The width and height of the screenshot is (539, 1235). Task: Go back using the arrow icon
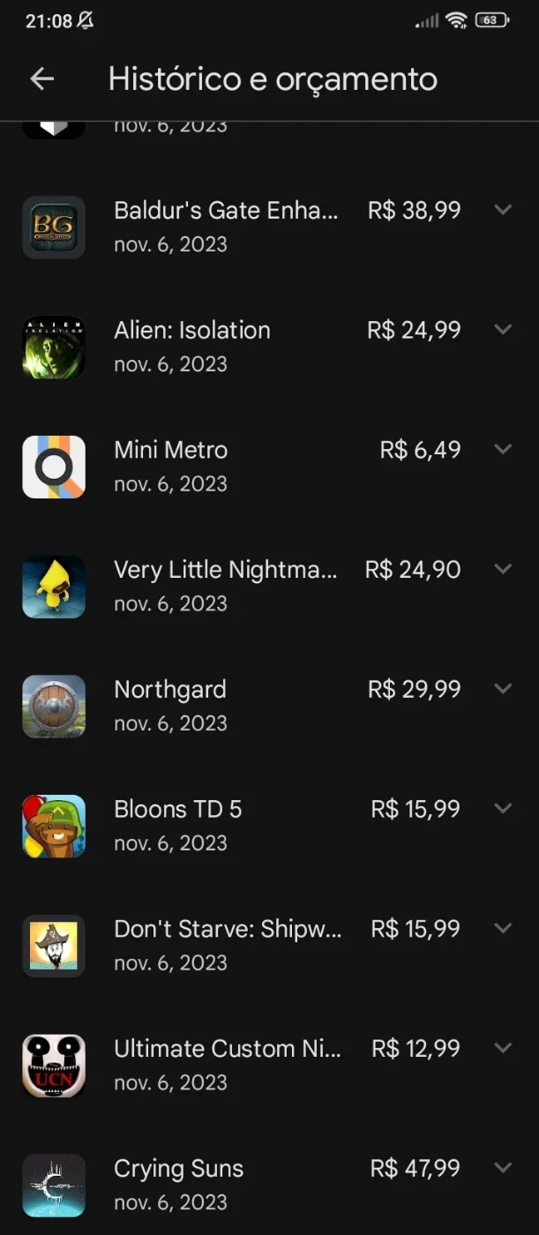(42, 79)
